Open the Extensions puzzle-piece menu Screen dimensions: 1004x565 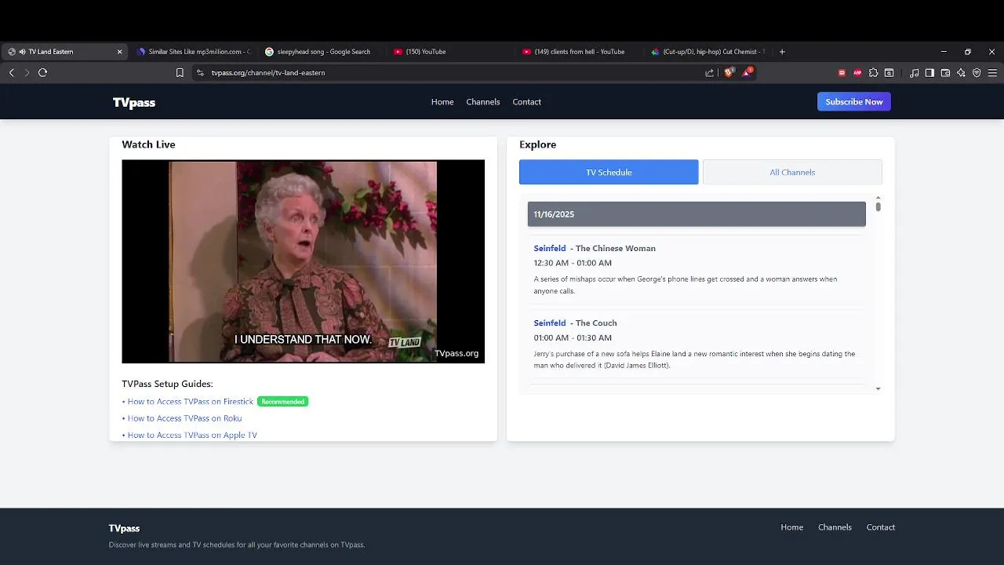pos(873,72)
